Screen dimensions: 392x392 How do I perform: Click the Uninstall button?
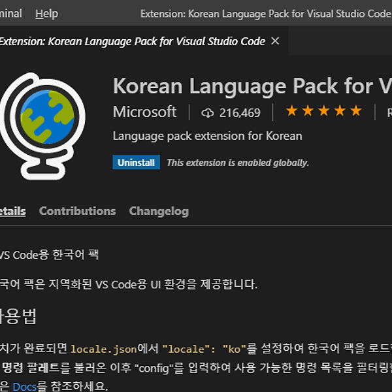[137, 162]
